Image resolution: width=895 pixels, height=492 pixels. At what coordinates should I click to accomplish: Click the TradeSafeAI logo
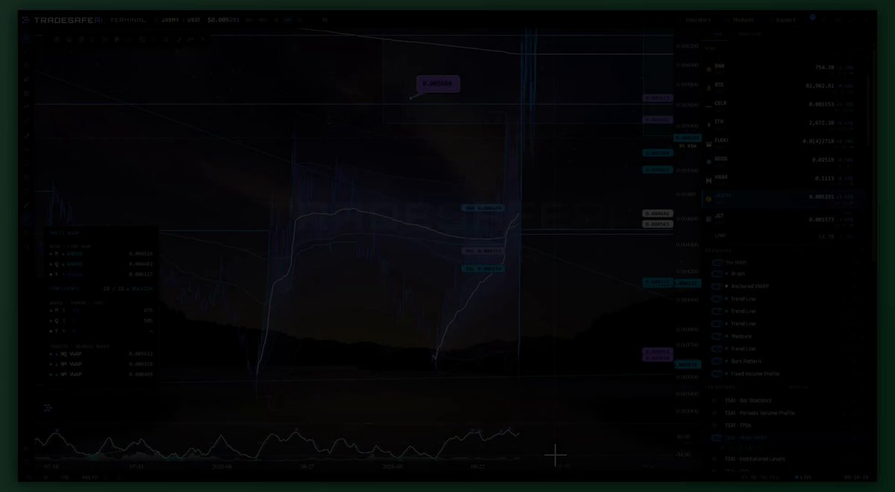click(69, 20)
